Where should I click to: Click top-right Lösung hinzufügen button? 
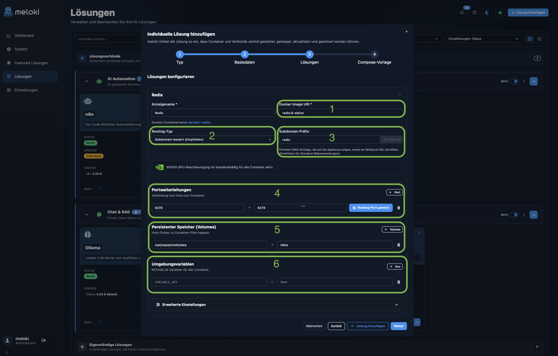pyautogui.click(x=528, y=13)
